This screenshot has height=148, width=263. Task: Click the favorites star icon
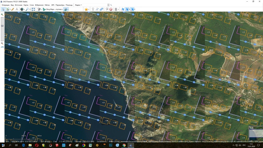(x=86, y=9)
